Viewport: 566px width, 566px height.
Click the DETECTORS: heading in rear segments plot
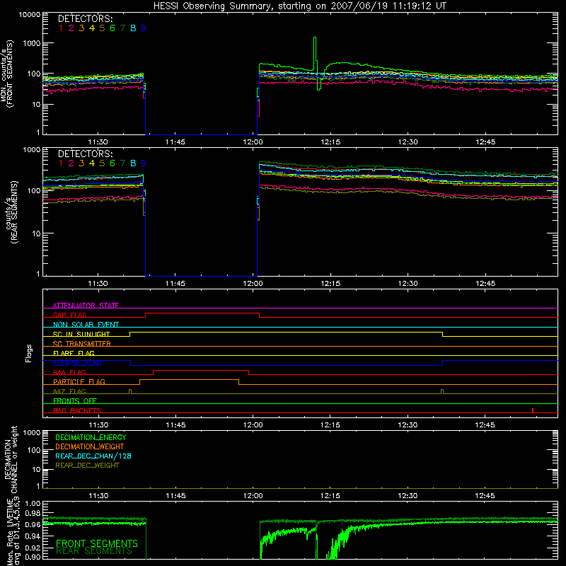tap(85, 154)
